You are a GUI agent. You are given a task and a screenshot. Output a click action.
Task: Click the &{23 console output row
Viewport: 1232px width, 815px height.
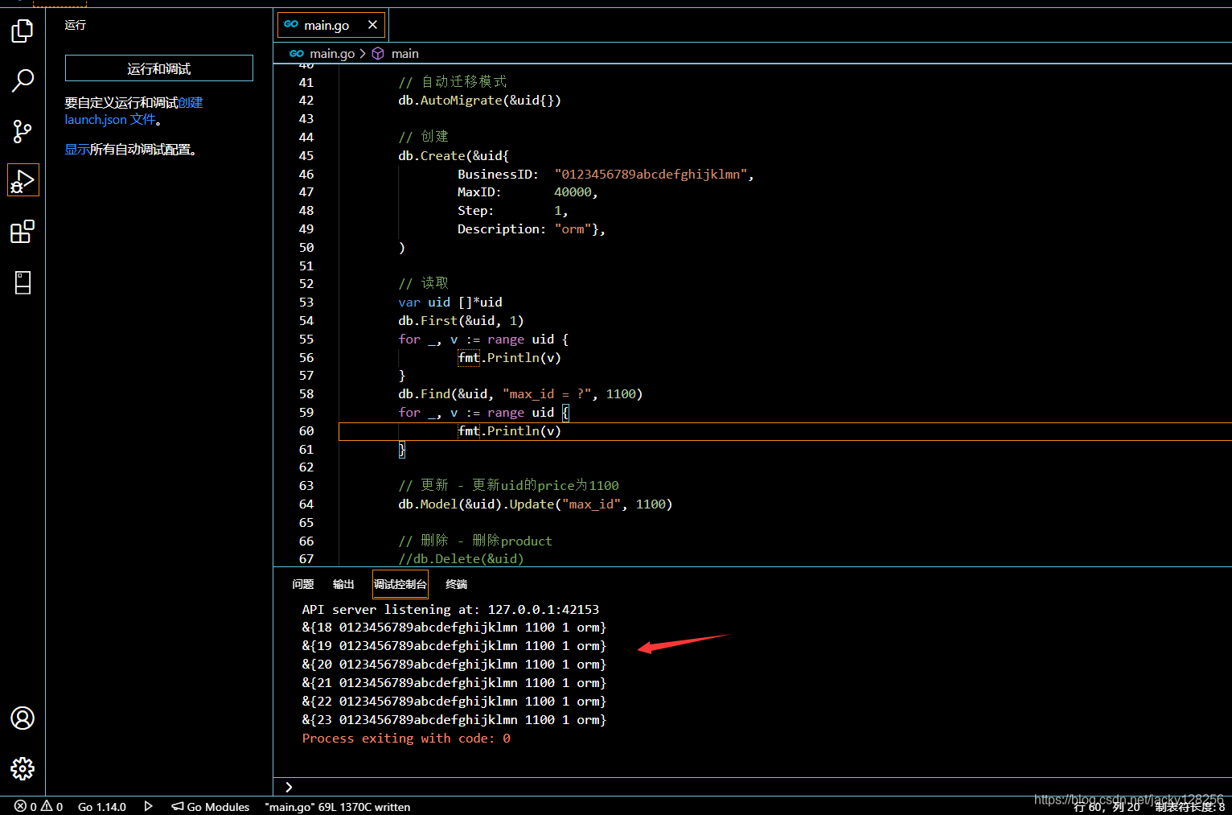(x=454, y=719)
